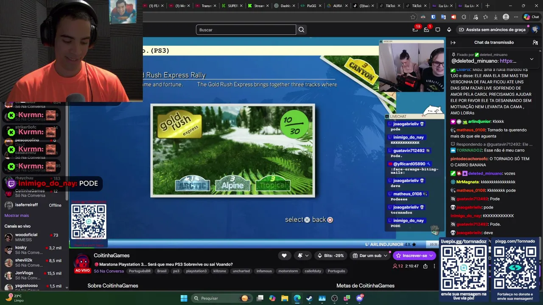Image resolution: width=543 pixels, height=305 pixels.
Task: Open the browser extensions puzzle icon
Action: (464, 17)
